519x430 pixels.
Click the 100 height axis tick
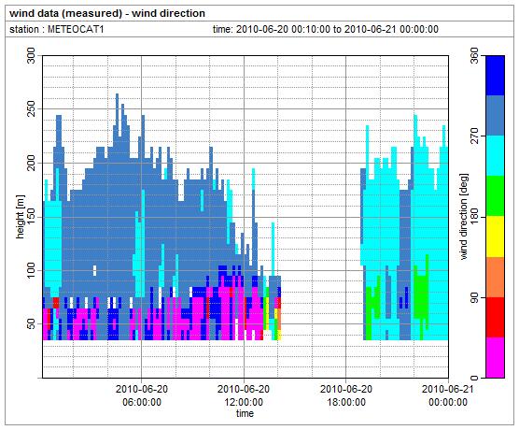pos(31,270)
